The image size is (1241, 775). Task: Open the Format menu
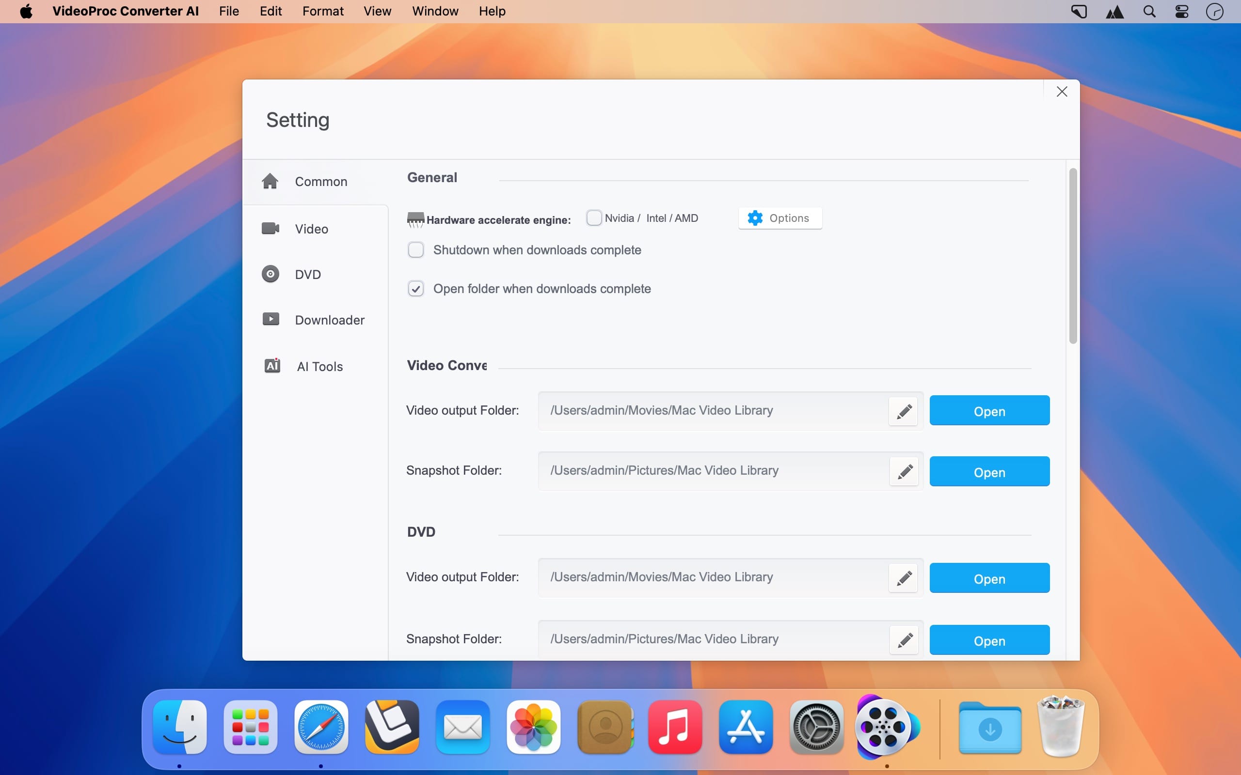[x=322, y=11]
